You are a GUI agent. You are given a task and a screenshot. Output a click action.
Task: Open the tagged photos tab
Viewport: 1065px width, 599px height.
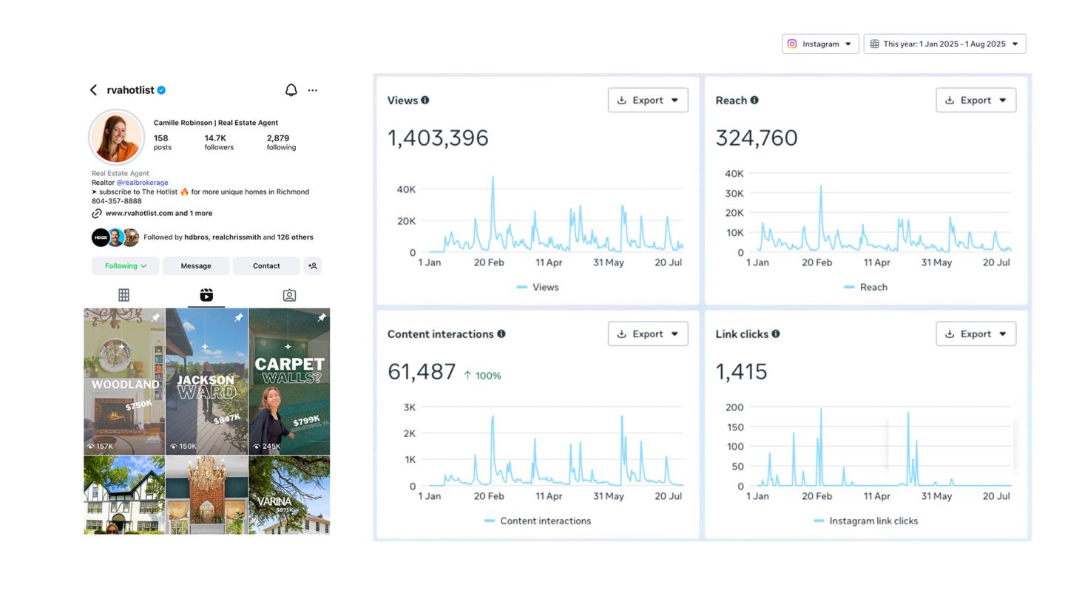pyautogui.click(x=289, y=295)
